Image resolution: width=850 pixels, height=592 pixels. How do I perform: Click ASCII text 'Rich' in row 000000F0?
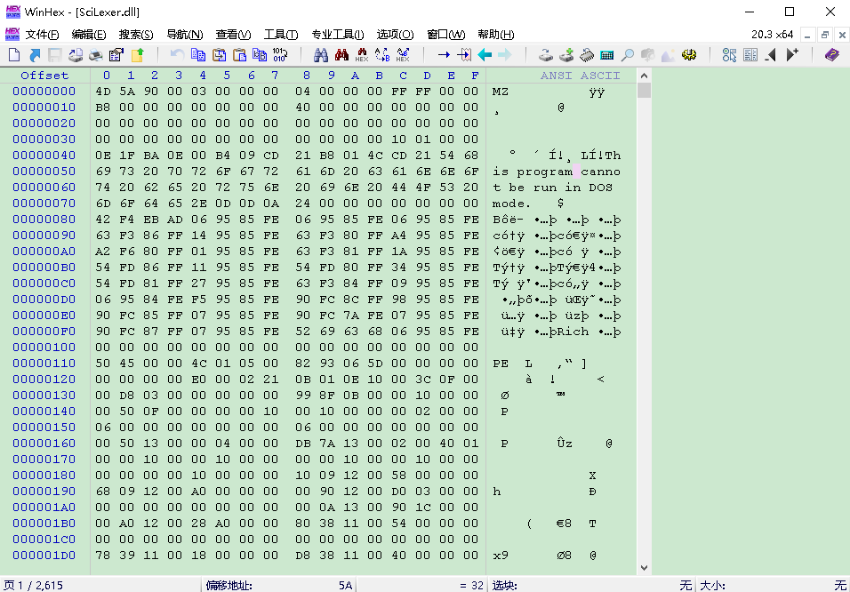tap(573, 332)
